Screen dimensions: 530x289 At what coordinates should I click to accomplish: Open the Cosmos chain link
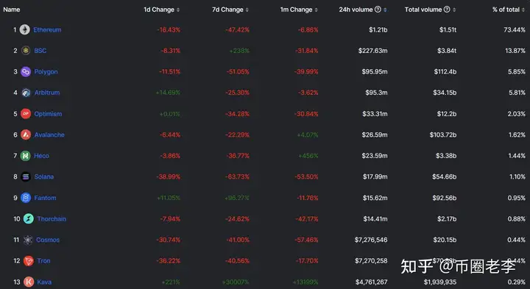click(x=48, y=240)
